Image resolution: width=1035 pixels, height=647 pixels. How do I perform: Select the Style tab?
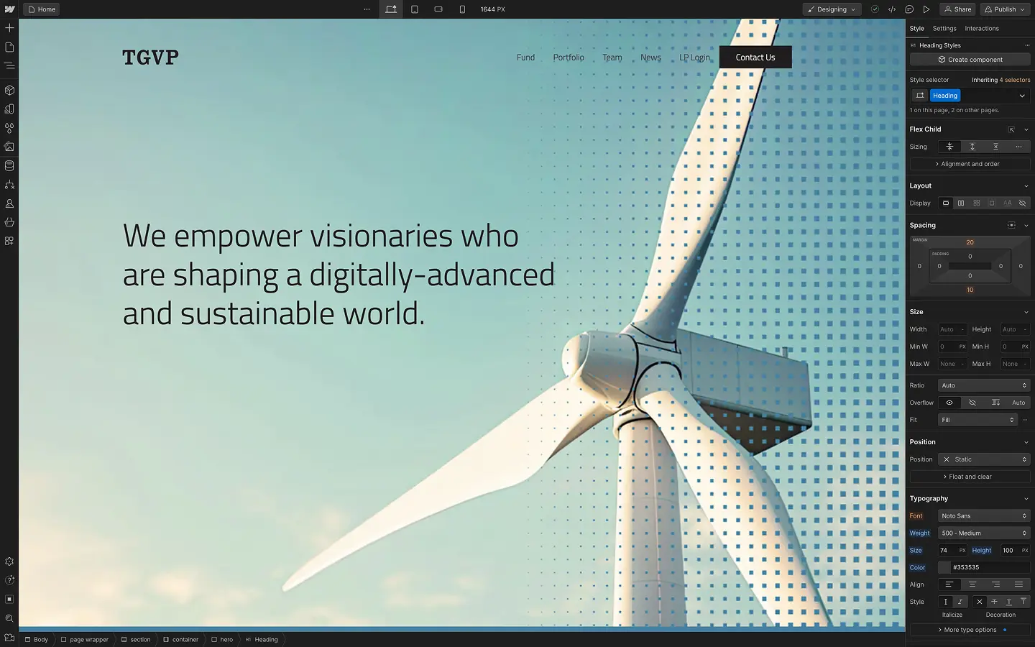tap(917, 29)
